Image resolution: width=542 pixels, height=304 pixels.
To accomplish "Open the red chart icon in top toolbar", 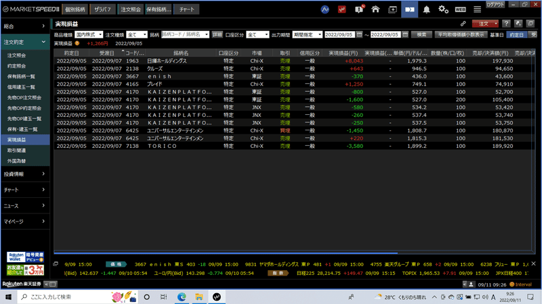I will click(x=342, y=9).
